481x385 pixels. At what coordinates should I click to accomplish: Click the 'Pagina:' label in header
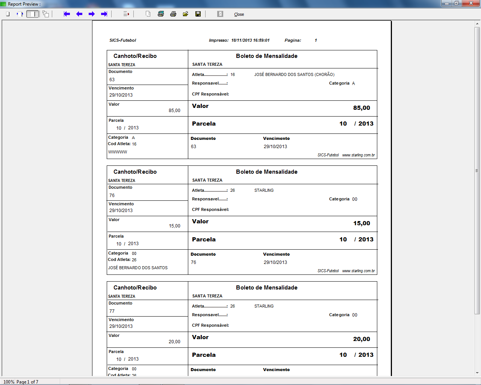point(293,40)
